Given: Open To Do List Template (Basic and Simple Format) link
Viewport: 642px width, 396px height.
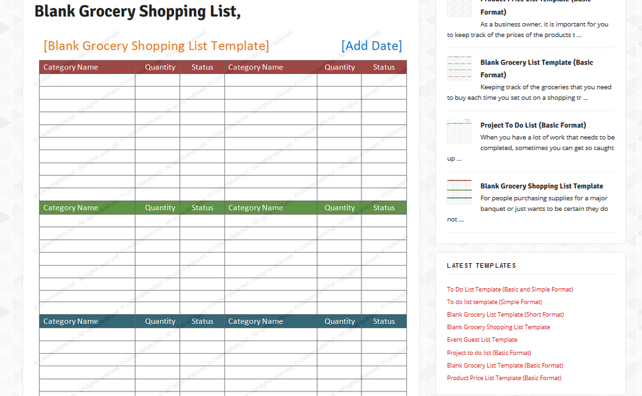Looking at the screenshot, I should [510, 290].
